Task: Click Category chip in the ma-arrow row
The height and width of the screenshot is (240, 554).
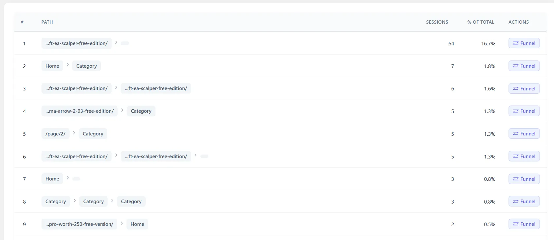Action: pos(141,111)
